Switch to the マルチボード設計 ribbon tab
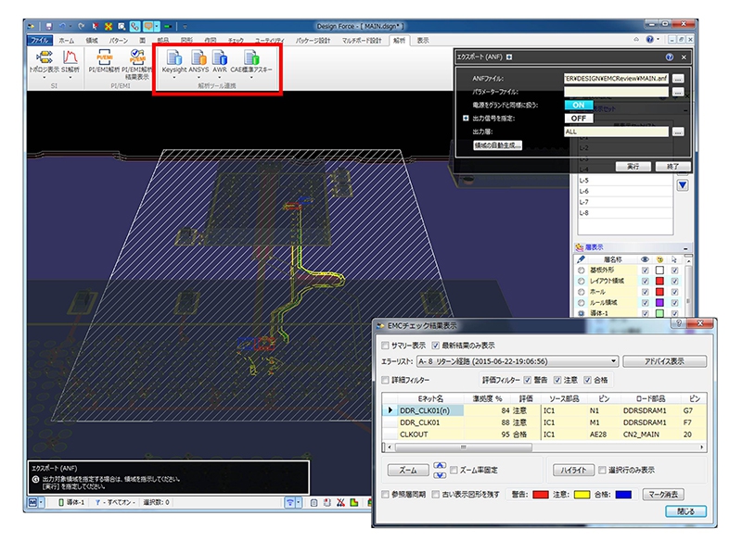 pyautogui.click(x=362, y=40)
